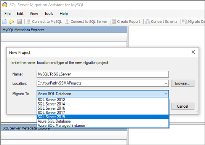
Task: Select SQL Server 2012 from list
Action: coord(102,100)
